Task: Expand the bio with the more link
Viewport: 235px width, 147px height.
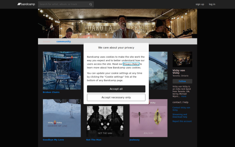Action: 184,96
